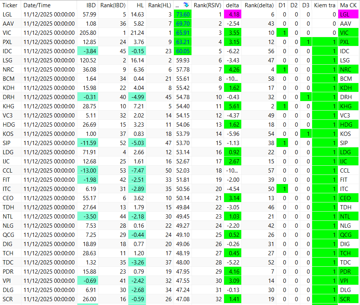
Task: Click the sort arrow icon in the truncated column header
Action: point(186,5)
